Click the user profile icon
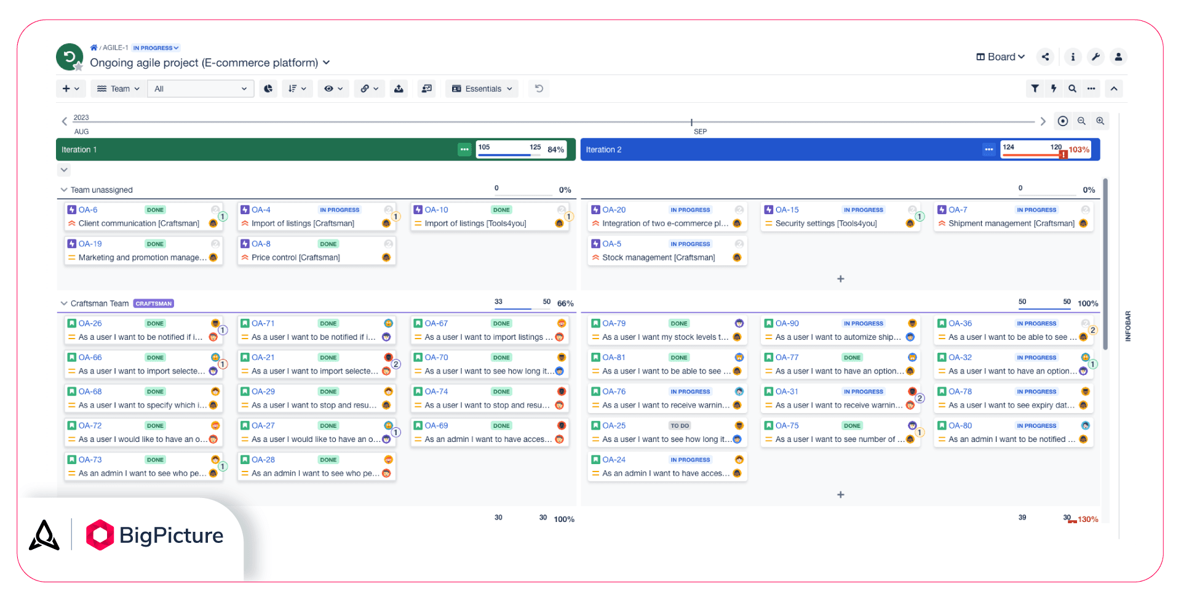 coord(1118,57)
